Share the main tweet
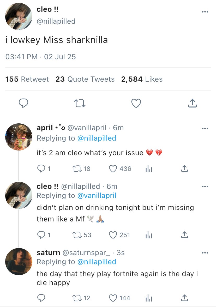216x307 pixels. [x=192, y=103]
